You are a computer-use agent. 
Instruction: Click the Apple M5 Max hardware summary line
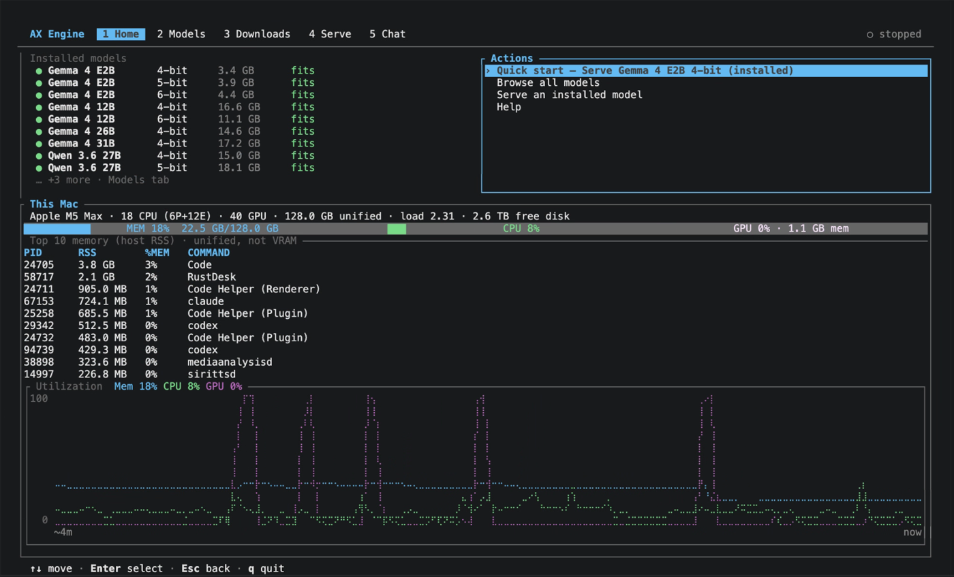click(300, 217)
